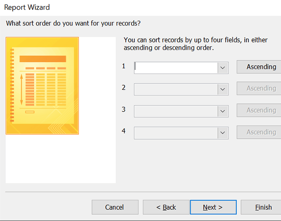The image size is (281, 221).
Task: Toggle the Ascending button for sort field 2
Action: pos(259,88)
